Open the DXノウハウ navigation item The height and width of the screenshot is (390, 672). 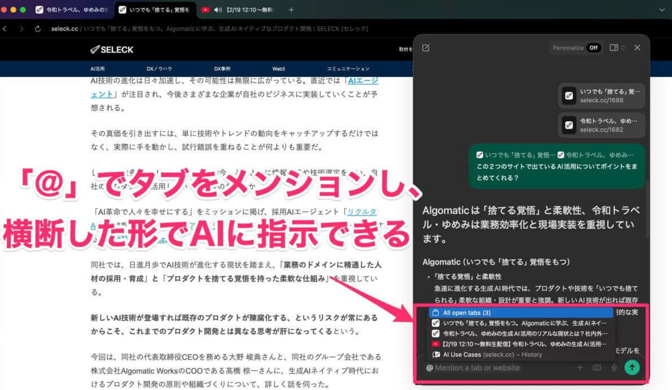pos(159,68)
